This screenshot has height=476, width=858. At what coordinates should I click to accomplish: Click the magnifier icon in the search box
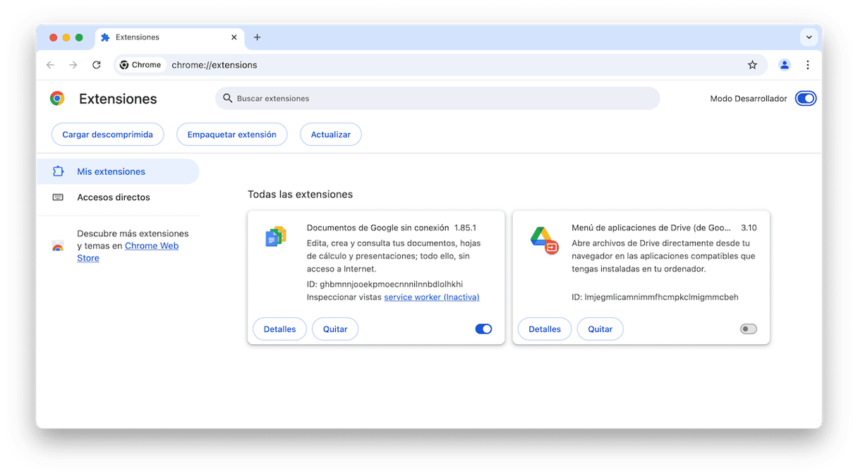227,98
